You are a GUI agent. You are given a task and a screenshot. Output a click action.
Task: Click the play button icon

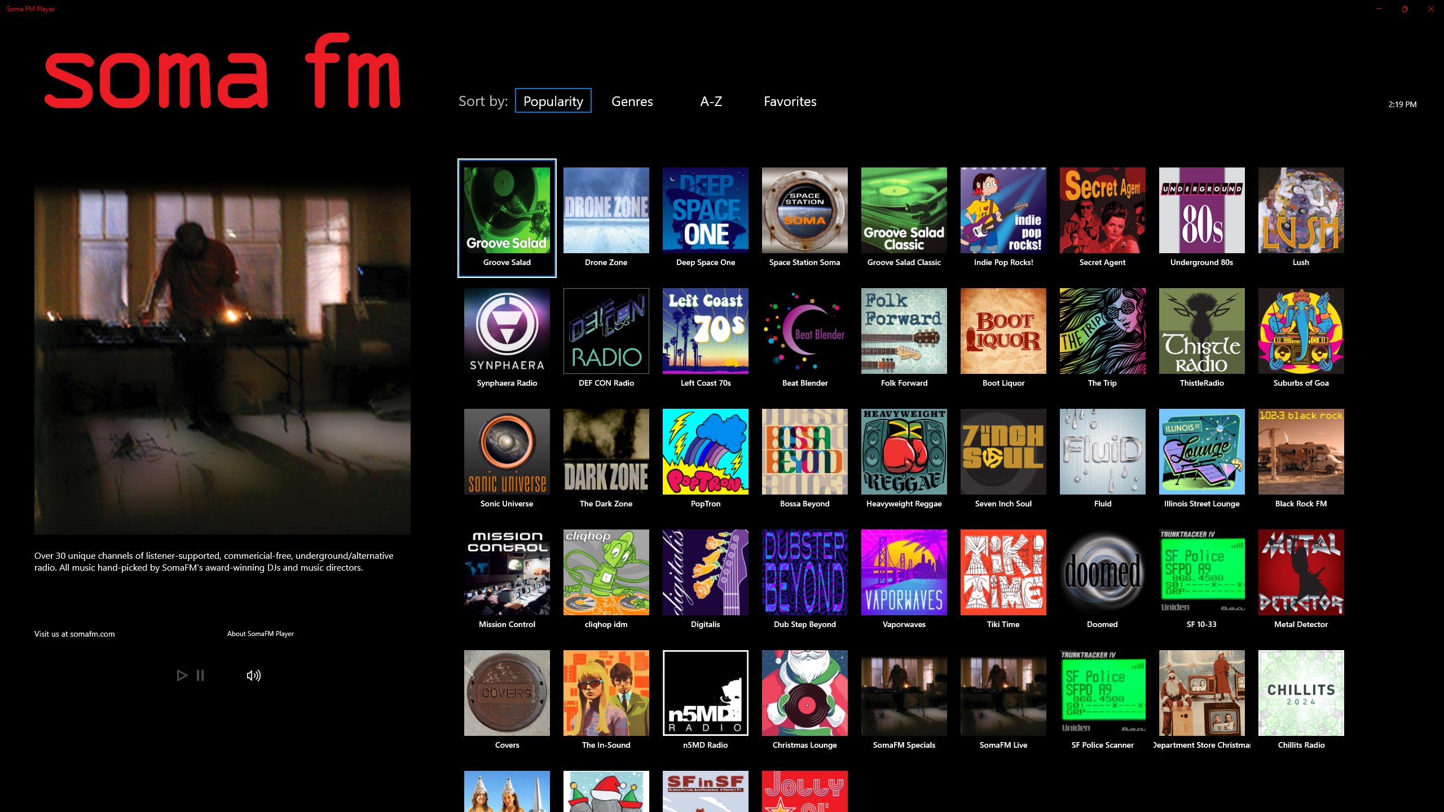click(182, 676)
